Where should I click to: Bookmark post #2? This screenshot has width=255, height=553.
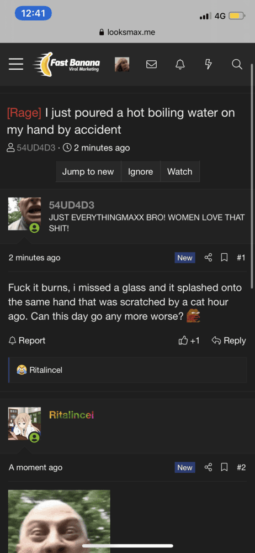[x=224, y=468]
